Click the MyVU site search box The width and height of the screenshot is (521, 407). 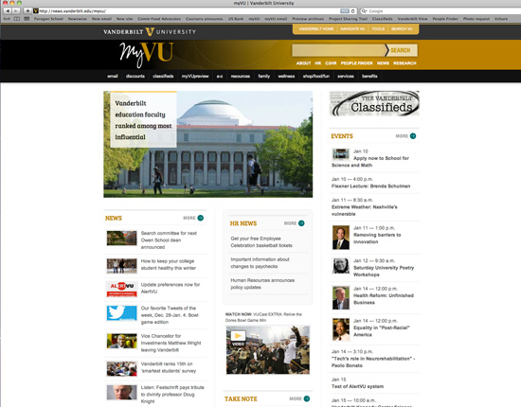pos(338,50)
